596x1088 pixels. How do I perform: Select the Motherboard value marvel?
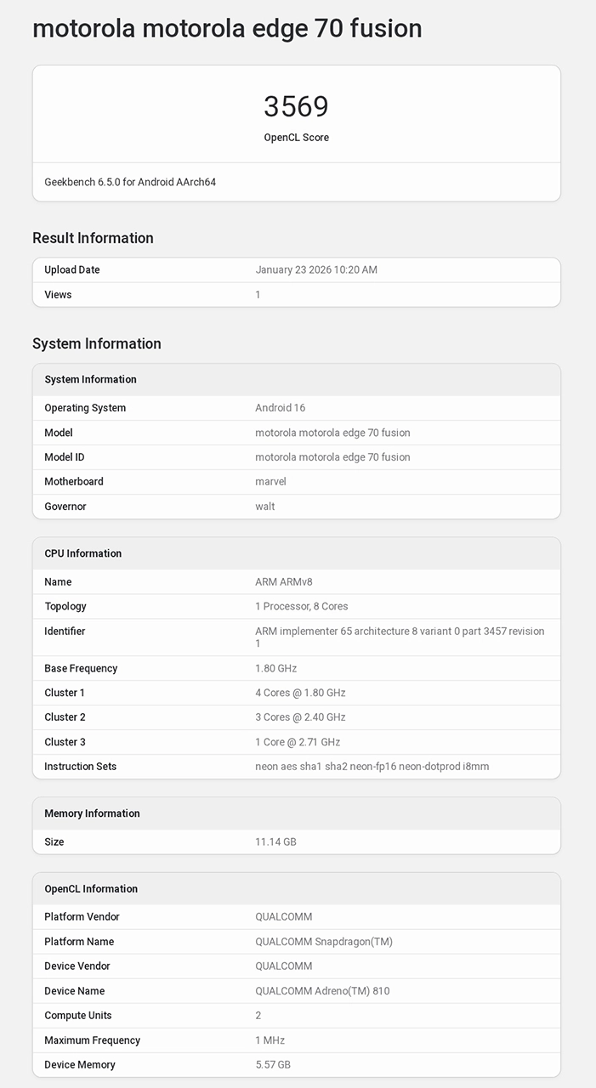[x=270, y=481]
